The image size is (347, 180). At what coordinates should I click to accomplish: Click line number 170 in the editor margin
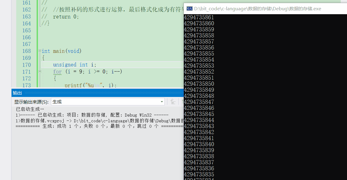(26, 65)
